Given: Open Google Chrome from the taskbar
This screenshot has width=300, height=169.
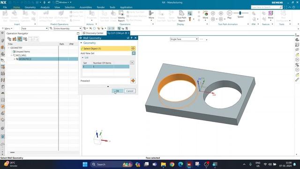Looking at the screenshot, I should pyautogui.click(x=172, y=164).
